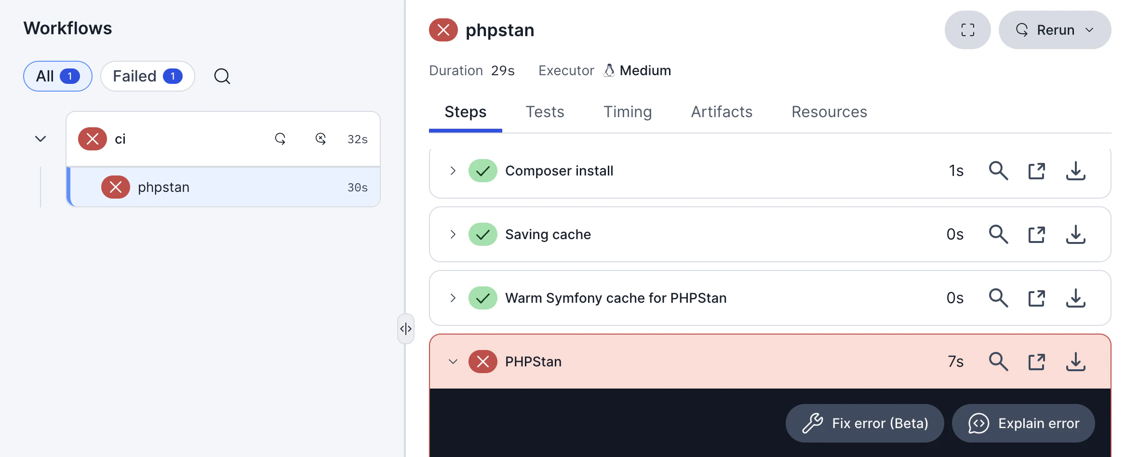Search the Composer install step output
This screenshot has width=1125, height=457.
998,171
